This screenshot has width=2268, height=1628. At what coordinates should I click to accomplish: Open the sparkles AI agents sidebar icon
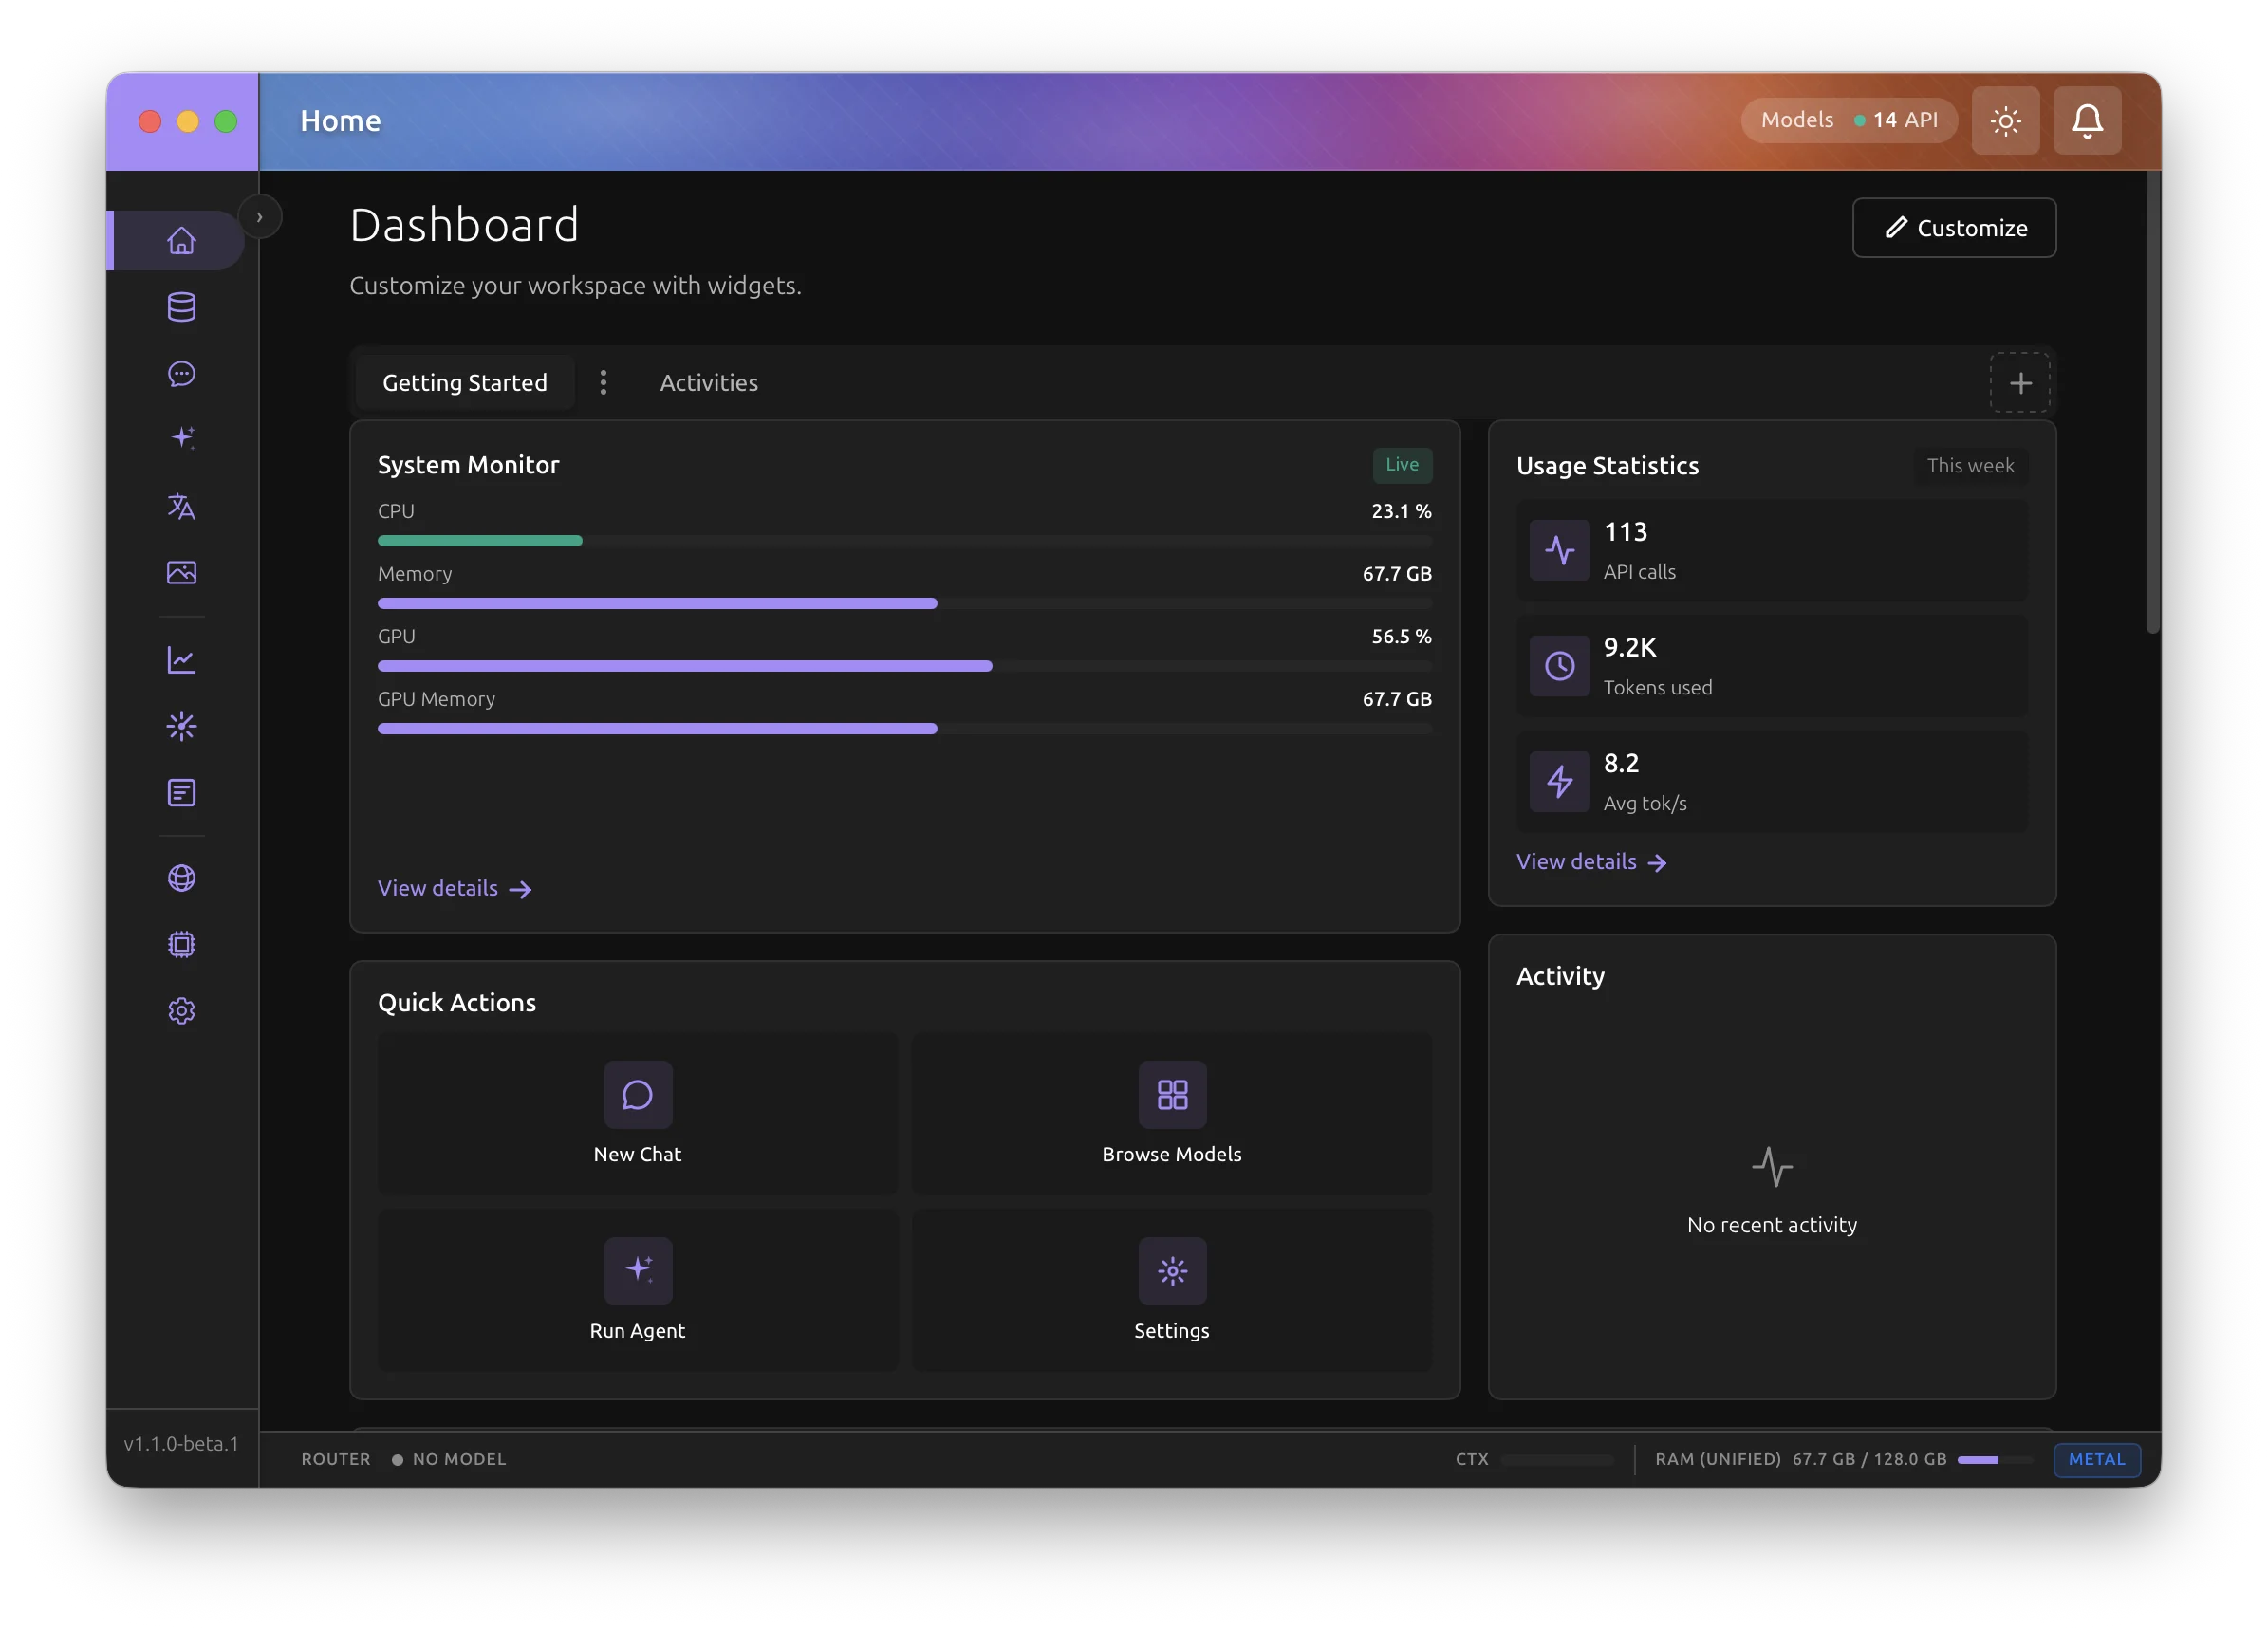pos(181,437)
